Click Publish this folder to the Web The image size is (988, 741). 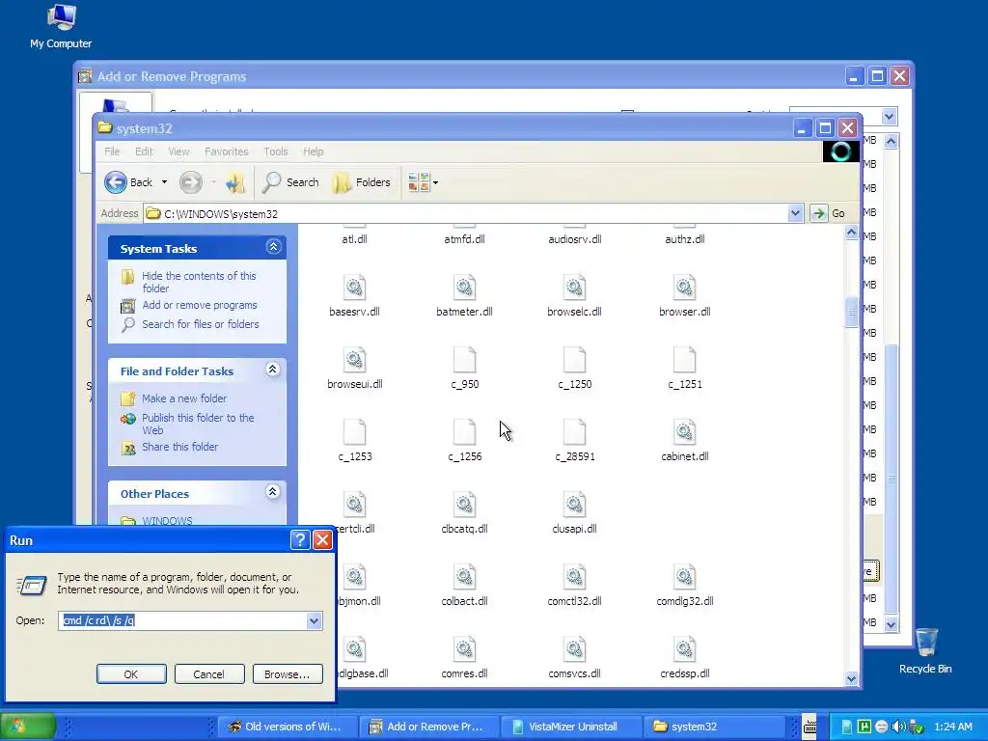(x=198, y=424)
